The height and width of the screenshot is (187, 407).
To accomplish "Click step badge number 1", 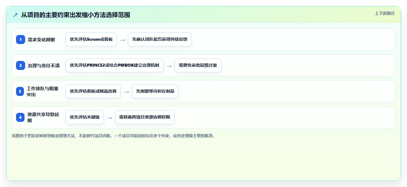I will click(x=21, y=40).
